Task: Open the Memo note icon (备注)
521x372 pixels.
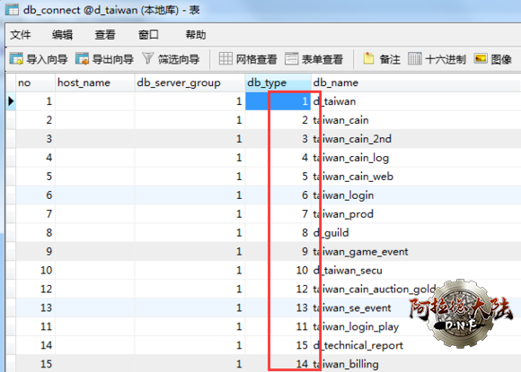Action: coord(368,58)
